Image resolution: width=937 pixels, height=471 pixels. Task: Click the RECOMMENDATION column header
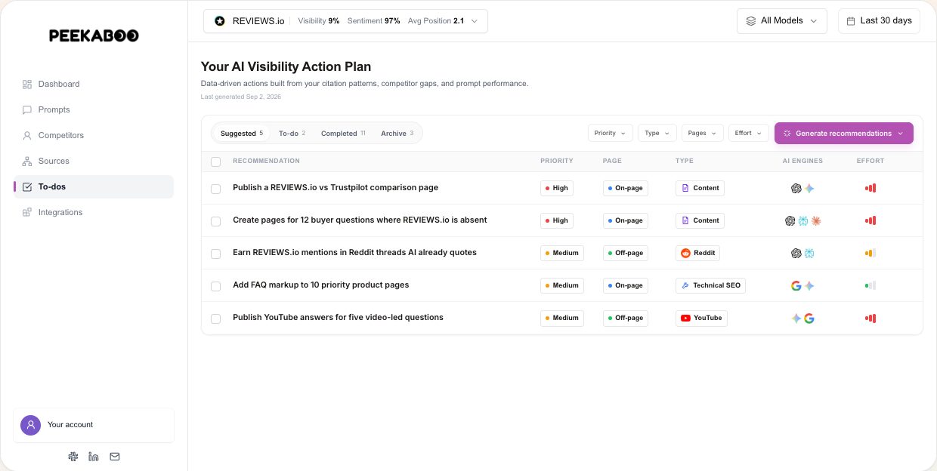(x=266, y=161)
